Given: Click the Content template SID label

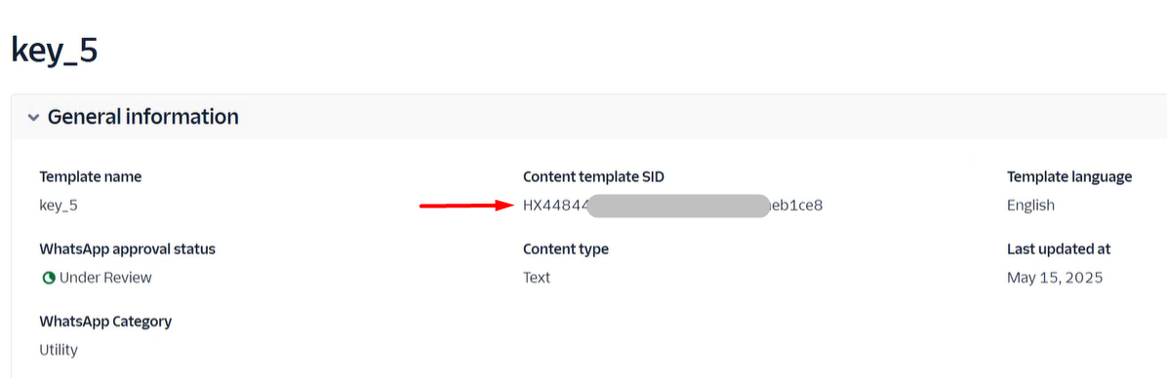Looking at the screenshot, I should pos(594,176).
